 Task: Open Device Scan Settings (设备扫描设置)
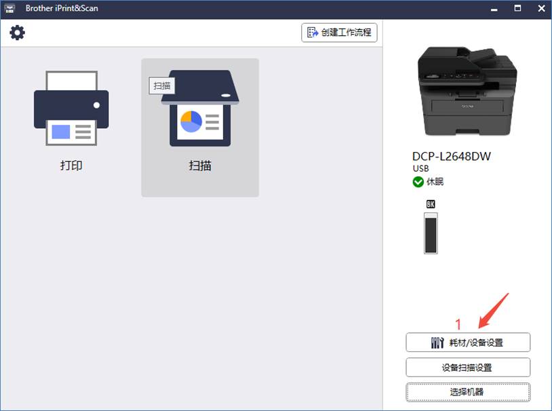click(468, 368)
